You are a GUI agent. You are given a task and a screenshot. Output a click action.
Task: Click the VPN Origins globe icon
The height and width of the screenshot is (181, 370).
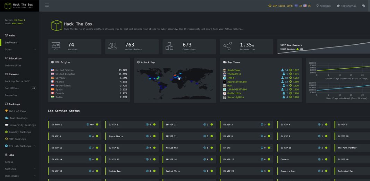[x=52, y=62]
